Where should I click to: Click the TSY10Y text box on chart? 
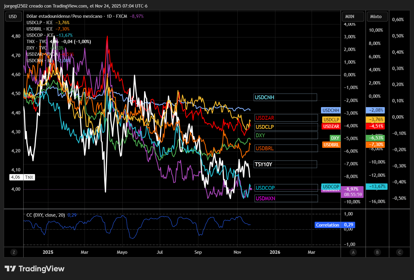tap(285, 164)
